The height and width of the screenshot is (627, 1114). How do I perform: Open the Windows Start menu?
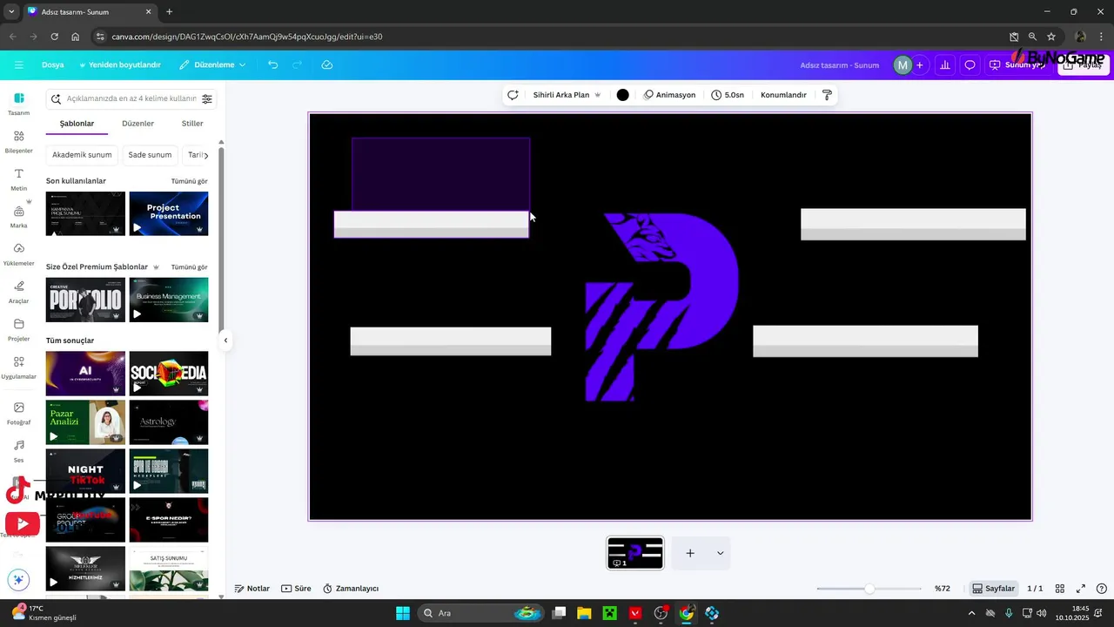tap(403, 613)
